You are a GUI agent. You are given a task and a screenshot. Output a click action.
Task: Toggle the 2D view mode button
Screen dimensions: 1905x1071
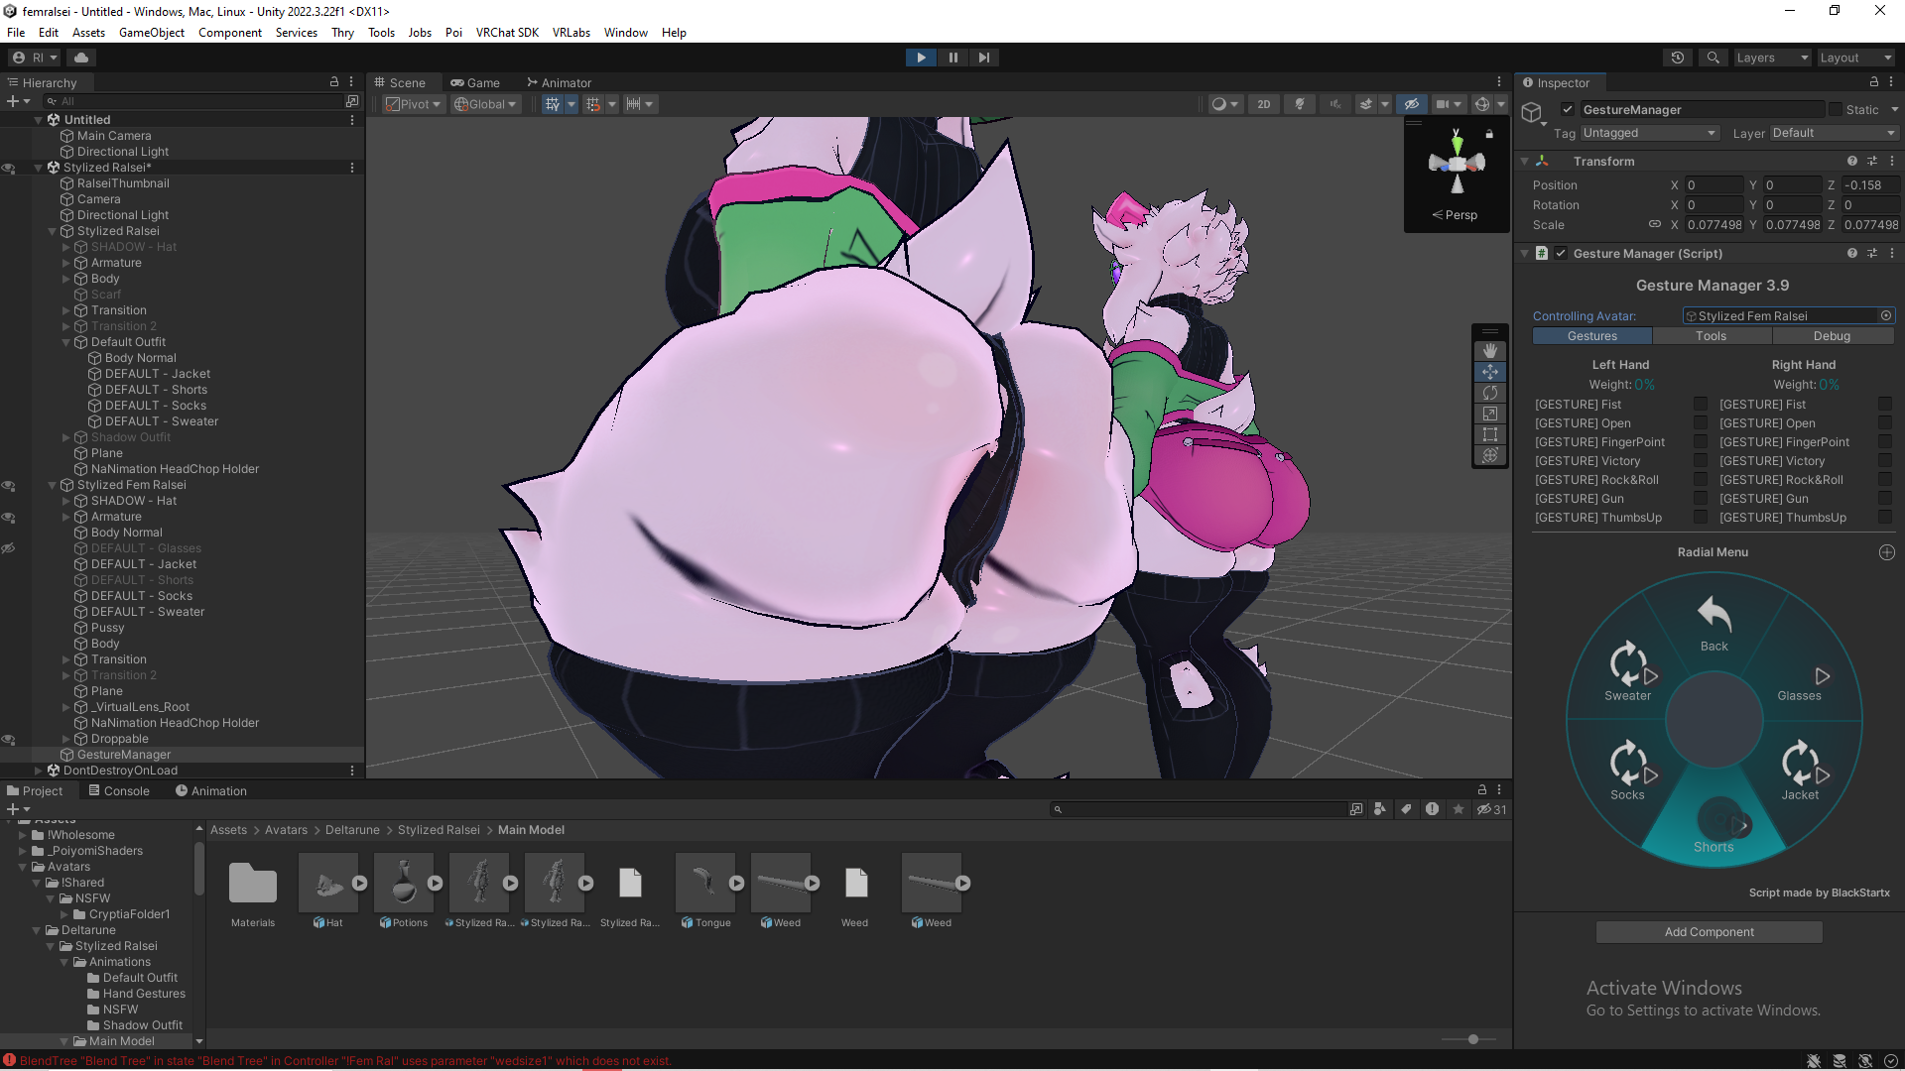pyautogui.click(x=1263, y=104)
